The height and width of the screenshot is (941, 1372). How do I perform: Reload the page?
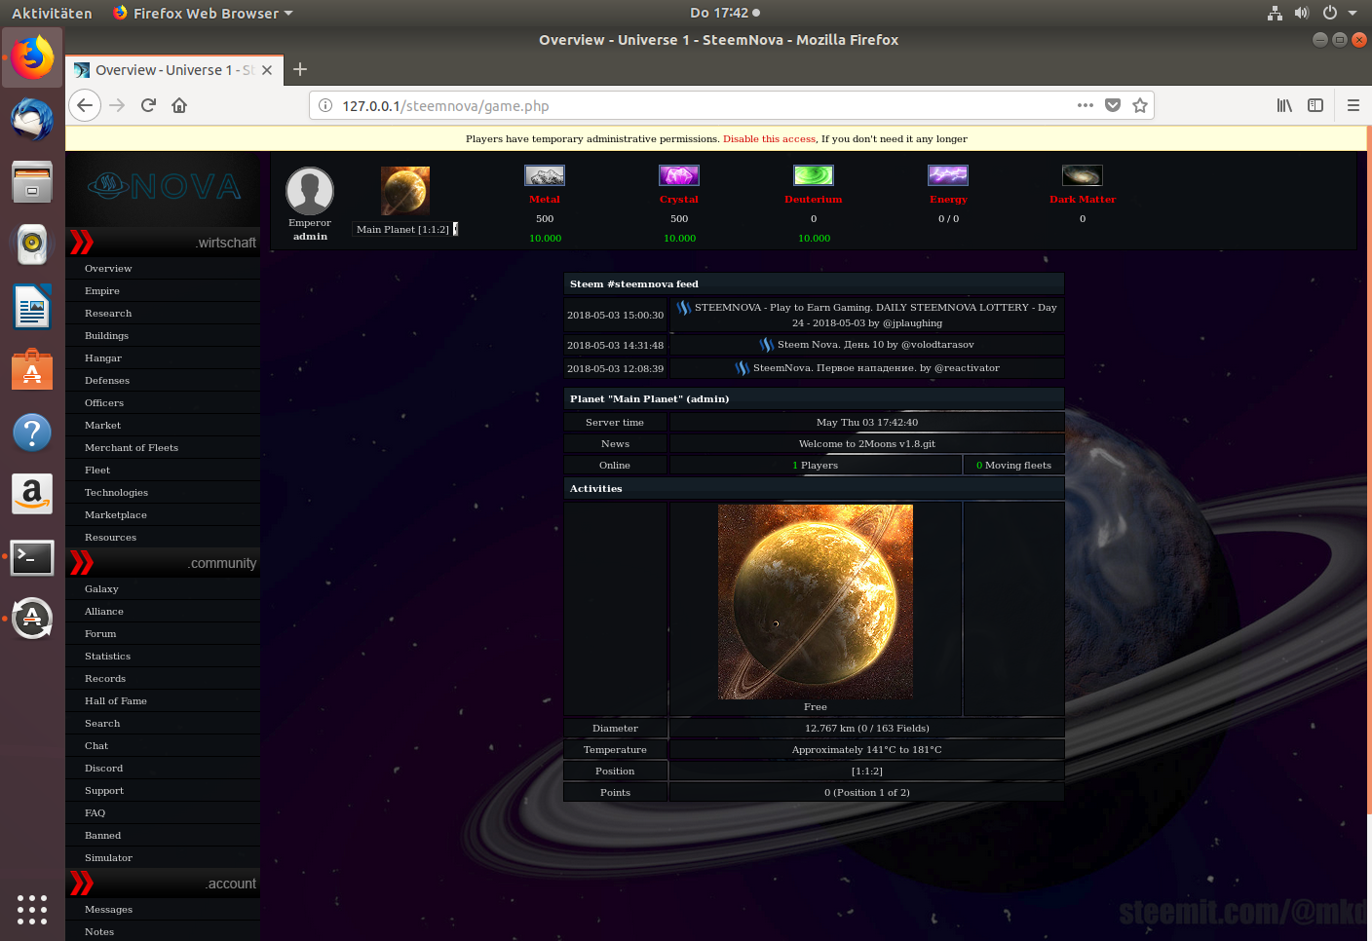tap(148, 105)
